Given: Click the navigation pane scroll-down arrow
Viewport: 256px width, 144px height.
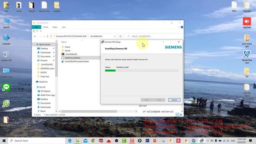Looking at the screenshot, I should pyautogui.click(x=56, y=111).
